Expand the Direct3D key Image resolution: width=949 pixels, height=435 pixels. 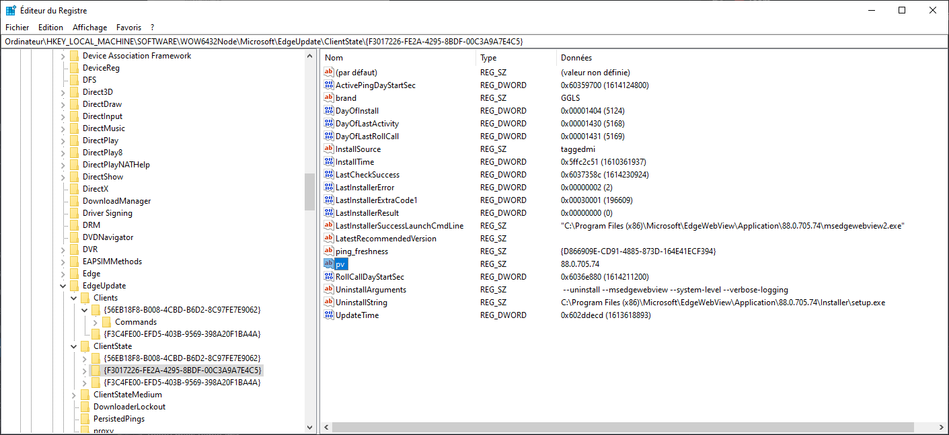click(x=63, y=92)
